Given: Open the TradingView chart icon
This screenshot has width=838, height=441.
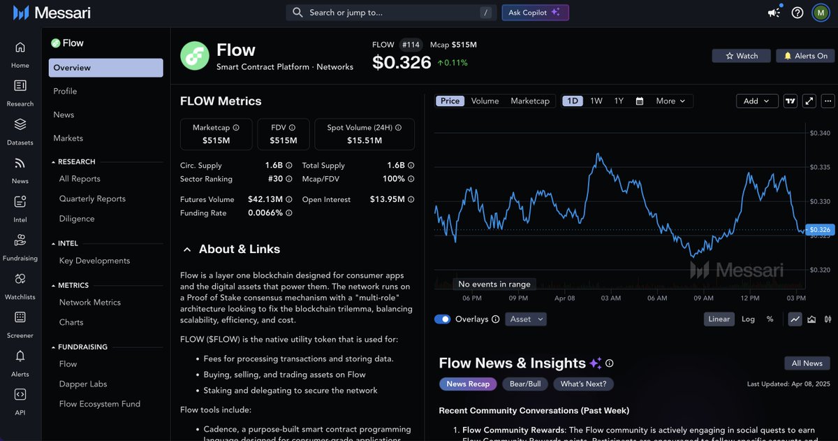Looking at the screenshot, I should point(791,101).
